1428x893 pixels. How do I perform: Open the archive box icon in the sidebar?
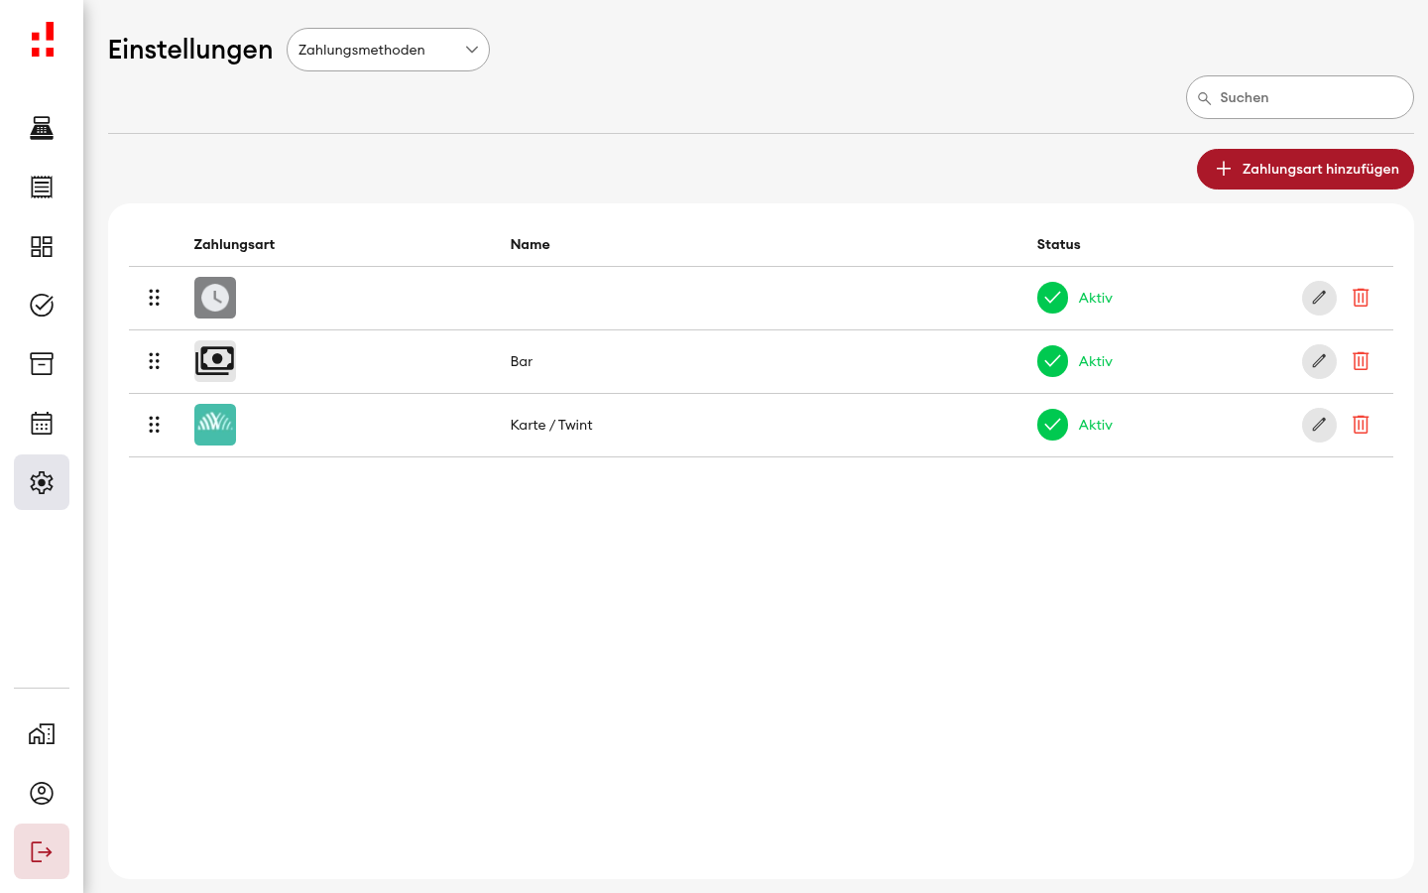coord(42,364)
